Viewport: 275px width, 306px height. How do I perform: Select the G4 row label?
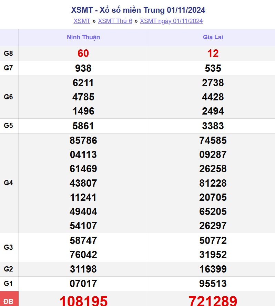(9, 183)
